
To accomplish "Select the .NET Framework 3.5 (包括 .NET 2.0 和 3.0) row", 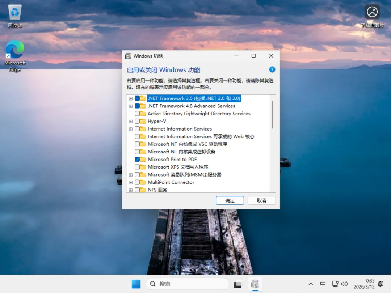I will (194, 98).
